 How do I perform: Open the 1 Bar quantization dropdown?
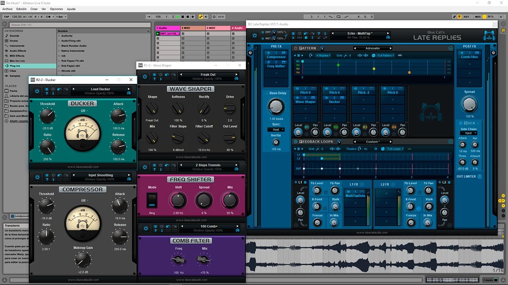61,17
